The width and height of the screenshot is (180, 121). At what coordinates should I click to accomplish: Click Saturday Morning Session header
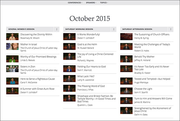tap(79, 29)
